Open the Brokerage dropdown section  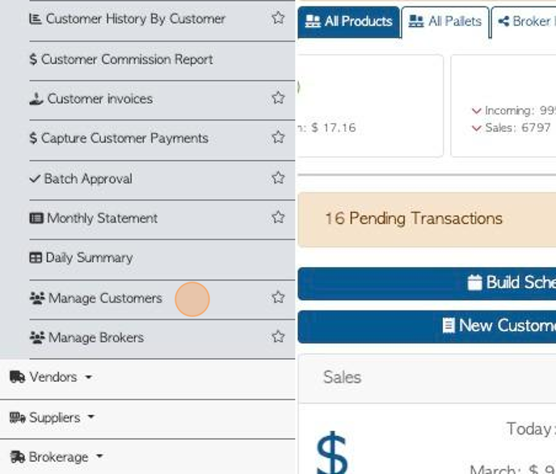tap(57, 457)
